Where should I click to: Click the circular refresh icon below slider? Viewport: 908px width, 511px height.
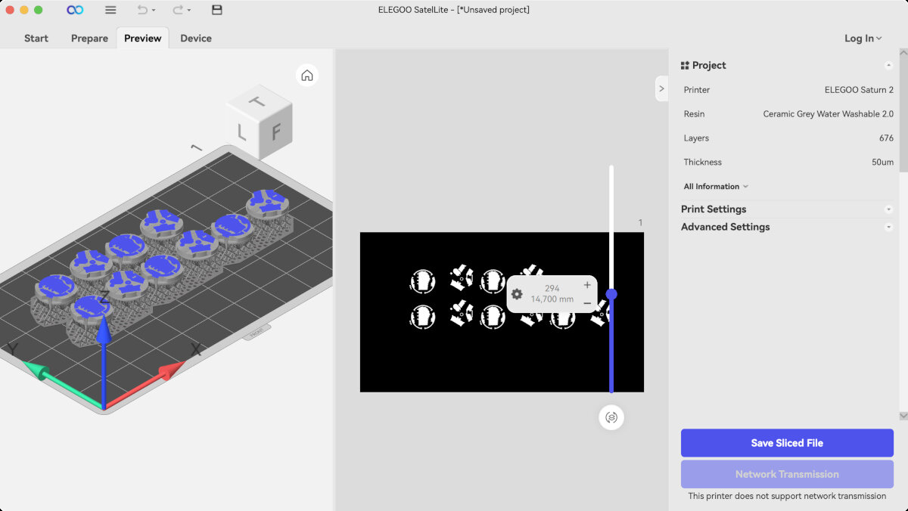pyautogui.click(x=611, y=417)
